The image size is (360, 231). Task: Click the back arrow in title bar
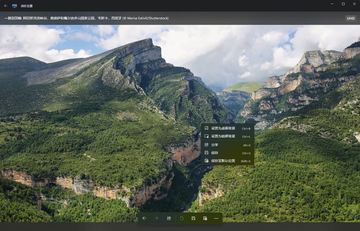(x=5, y=6)
